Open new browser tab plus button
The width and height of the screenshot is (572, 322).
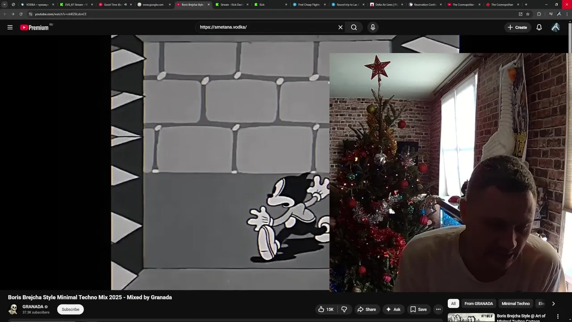click(526, 4)
